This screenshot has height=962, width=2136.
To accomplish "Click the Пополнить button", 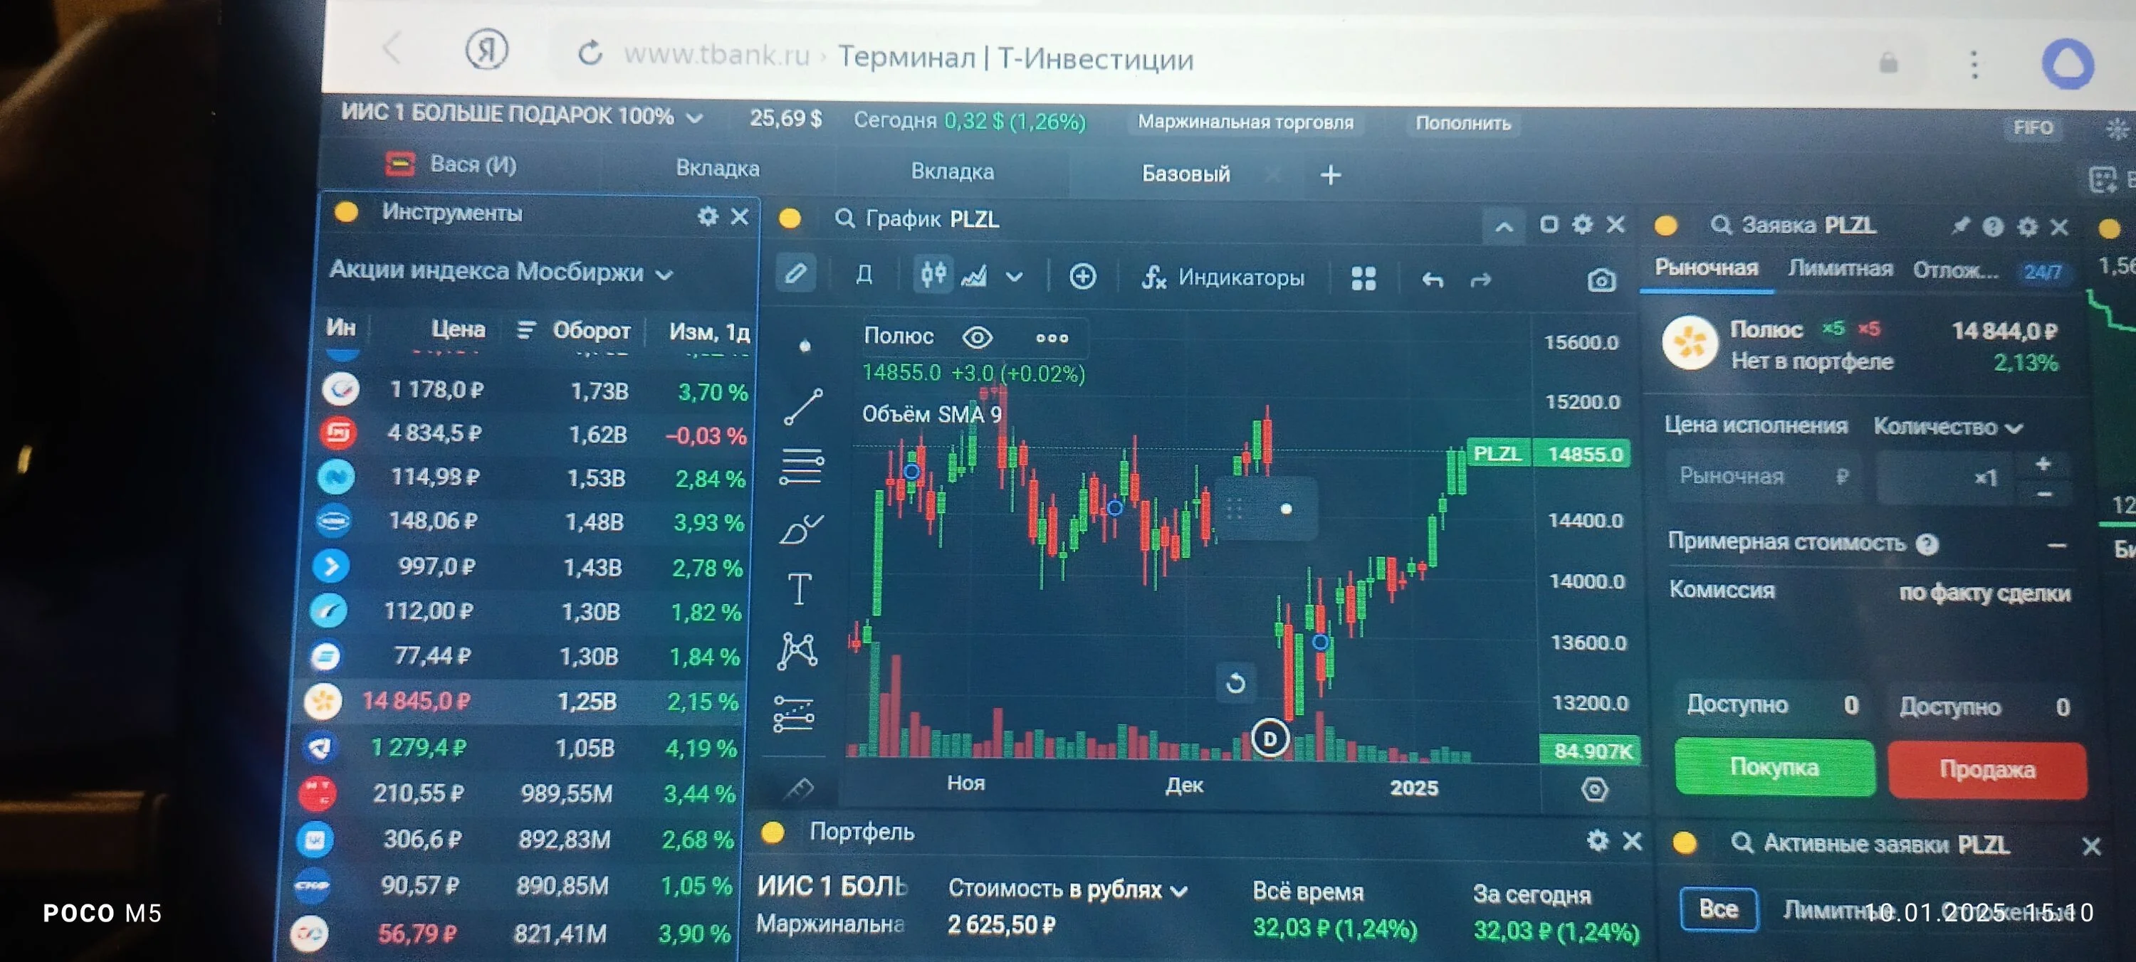I will click(1462, 124).
